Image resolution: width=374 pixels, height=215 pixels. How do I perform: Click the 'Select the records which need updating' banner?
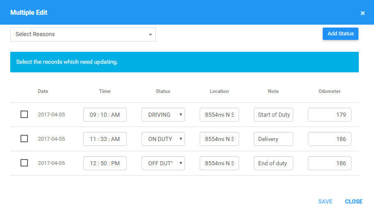[x=185, y=62]
